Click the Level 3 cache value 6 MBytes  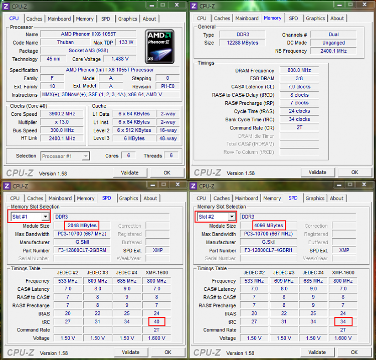pyautogui.click(x=134, y=138)
